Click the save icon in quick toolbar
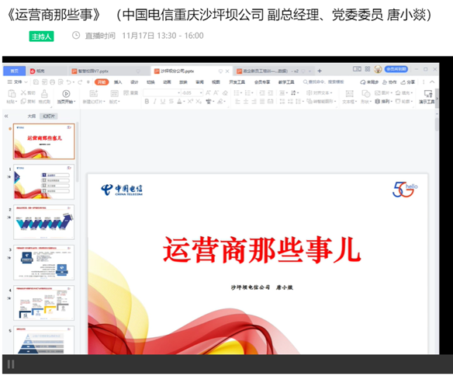This screenshot has width=453, height=376. coord(36,82)
